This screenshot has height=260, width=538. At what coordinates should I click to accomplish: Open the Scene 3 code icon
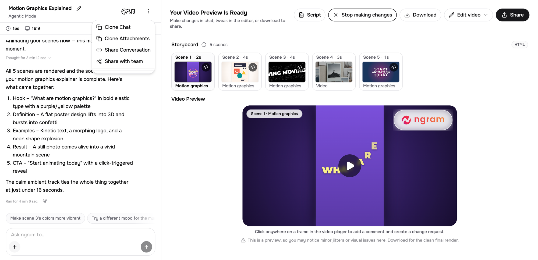tap(300, 67)
